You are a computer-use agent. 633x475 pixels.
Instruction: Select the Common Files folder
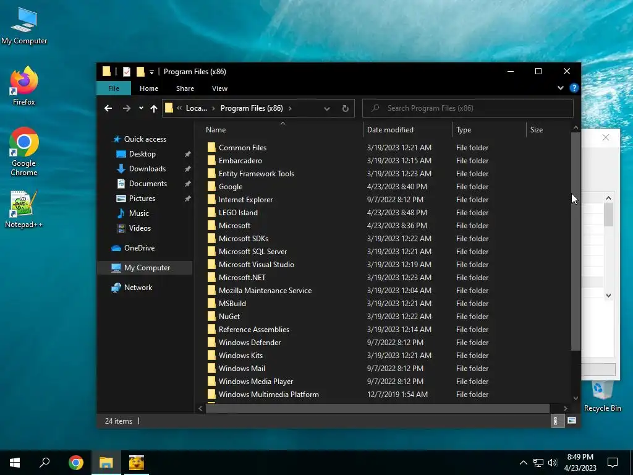242,148
